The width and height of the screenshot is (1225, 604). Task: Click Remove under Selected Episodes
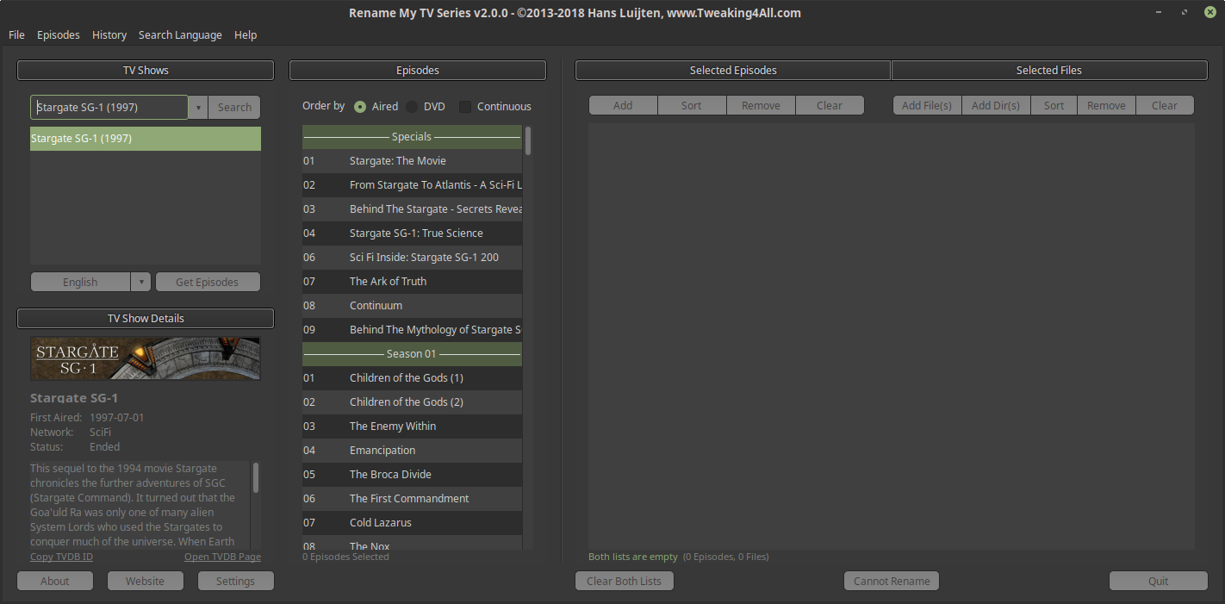pos(761,105)
